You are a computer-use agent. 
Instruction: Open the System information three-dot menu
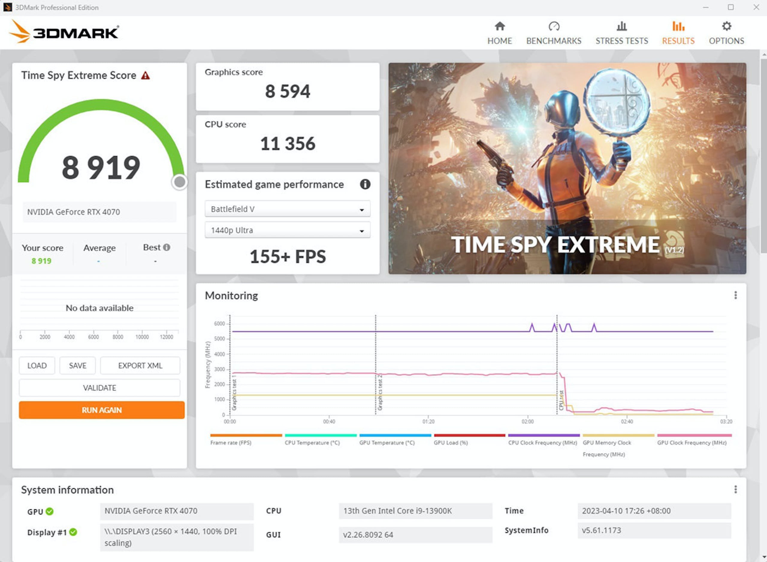(735, 489)
